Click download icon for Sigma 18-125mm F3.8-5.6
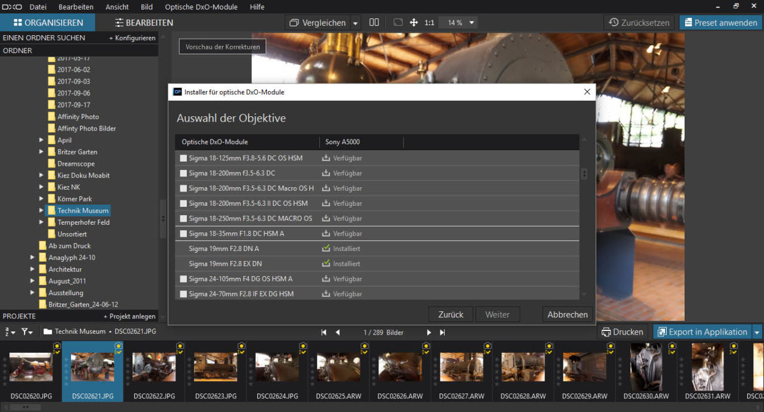Image resolution: width=764 pixels, height=412 pixels. coord(326,158)
